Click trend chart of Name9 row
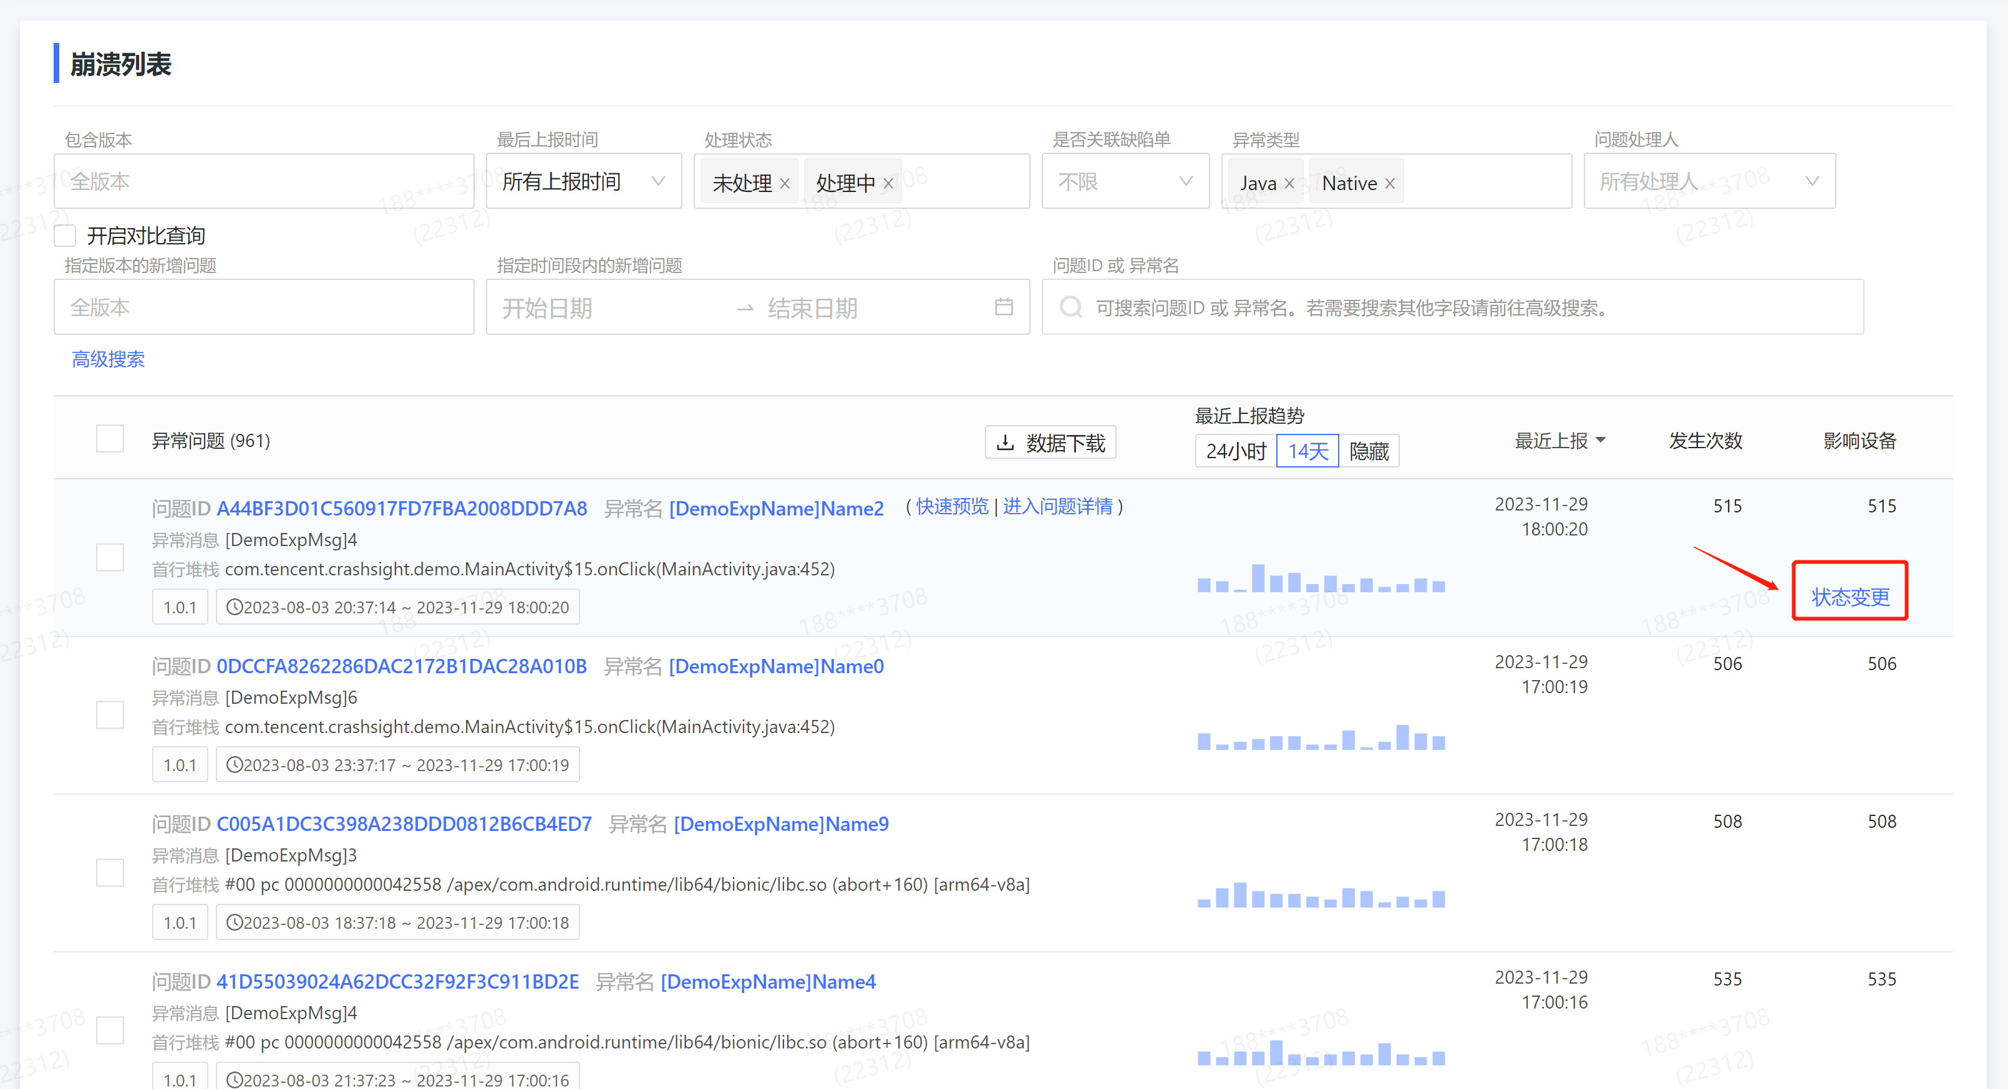The height and width of the screenshot is (1089, 2008). [x=1321, y=895]
